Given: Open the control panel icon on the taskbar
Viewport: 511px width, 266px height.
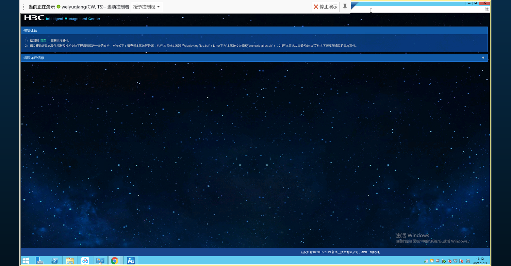Looking at the screenshot, I should click(100, 260).
